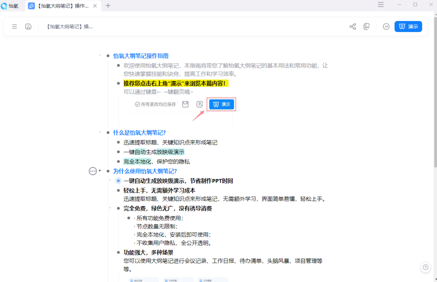Collapse the 什么是怡氧大纲笔记? section
This screenshot has width=437, height=282.
point(100,132)
